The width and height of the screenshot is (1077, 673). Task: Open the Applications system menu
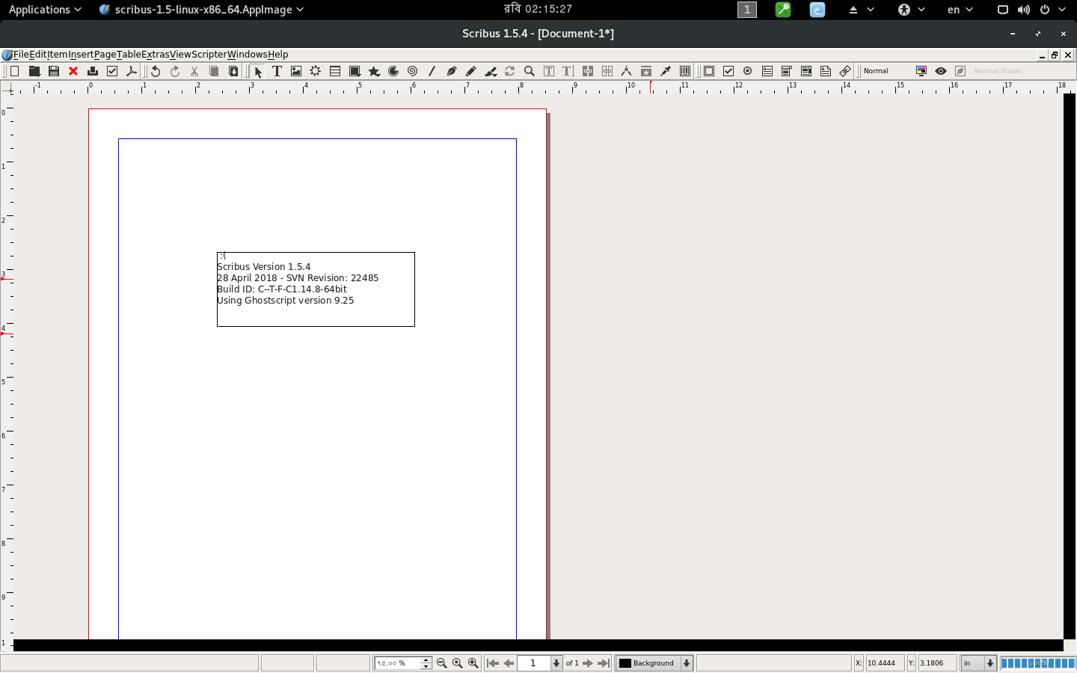coord(44,10)
